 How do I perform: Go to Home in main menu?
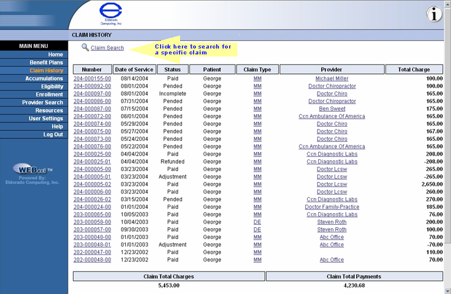click(x=55, y=54)
